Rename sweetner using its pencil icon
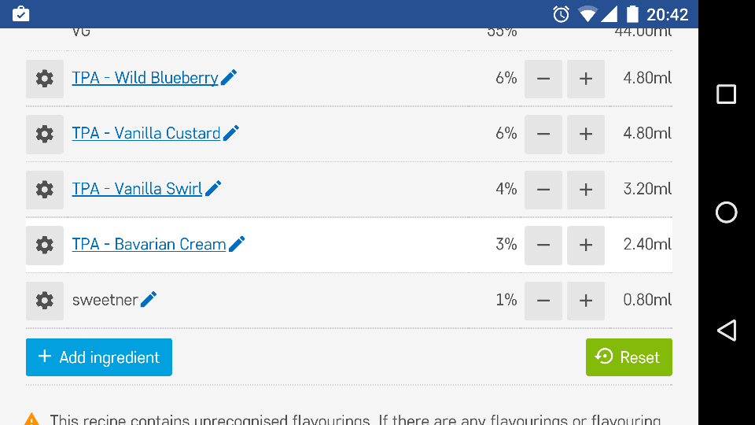Image resolution: width=755 pixels, height=425 pixels. coord(149,299)
